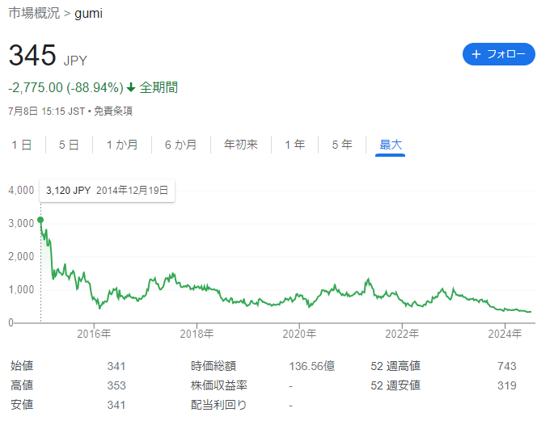Click the Follow (フォロー) button
Screen dimensions: 554x425
[x=498, y=54]
